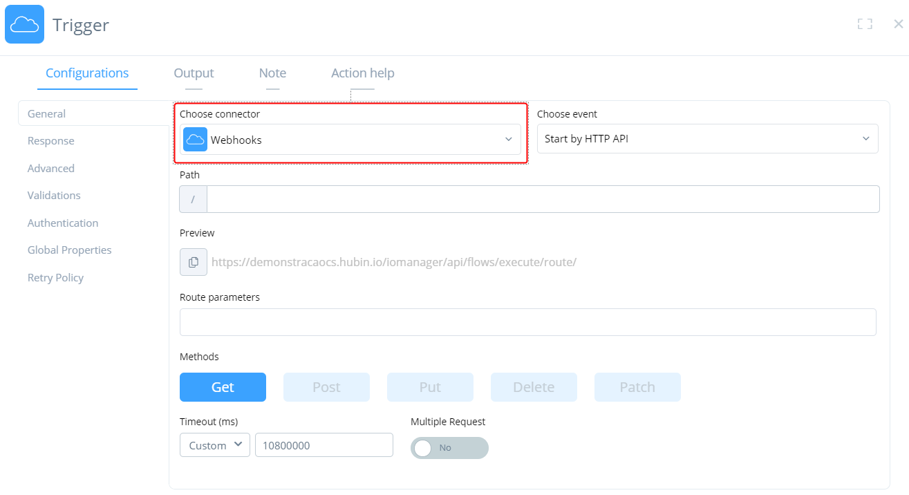Click the copy Preview URL icon
Viewport: 909px width, 495px height.
tap(194, 262)
